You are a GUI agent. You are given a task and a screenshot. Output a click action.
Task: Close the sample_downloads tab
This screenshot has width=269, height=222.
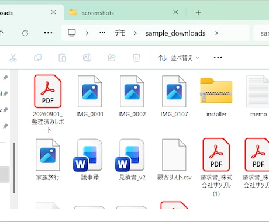(x=53, y=12)
